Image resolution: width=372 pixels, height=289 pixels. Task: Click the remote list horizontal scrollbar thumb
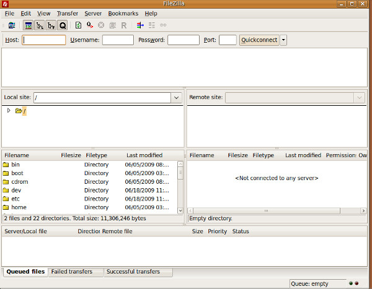[x=267, y=210]
